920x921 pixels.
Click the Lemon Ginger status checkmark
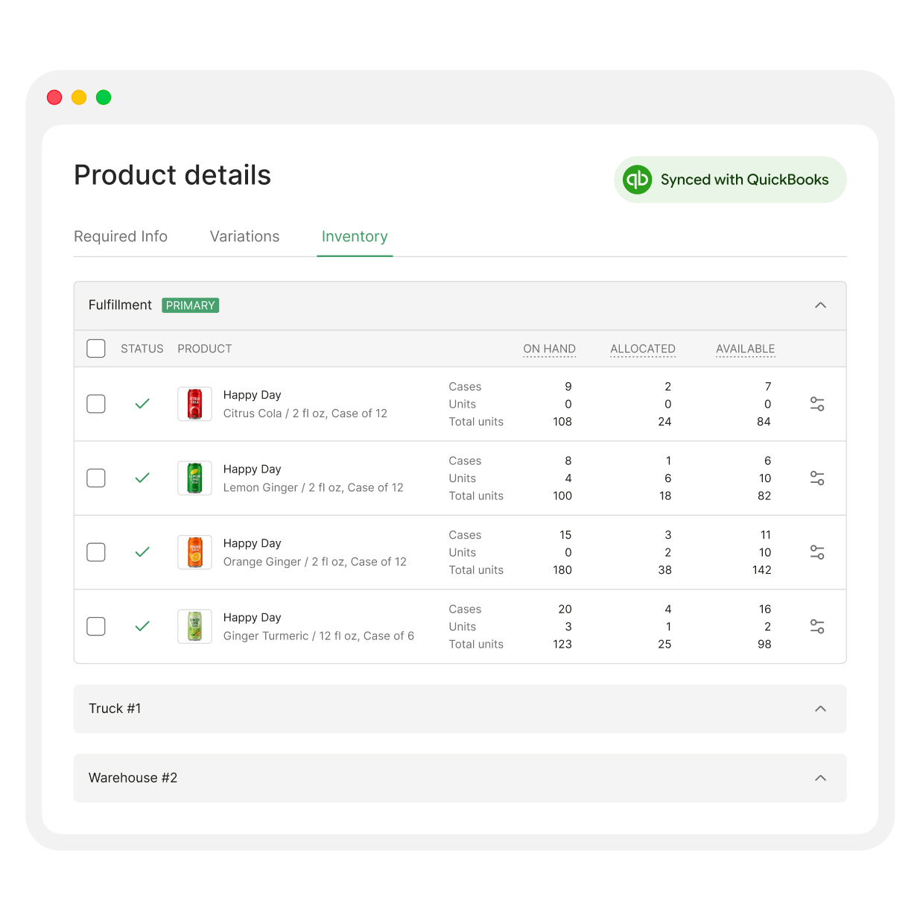click(x=142, y=478)
